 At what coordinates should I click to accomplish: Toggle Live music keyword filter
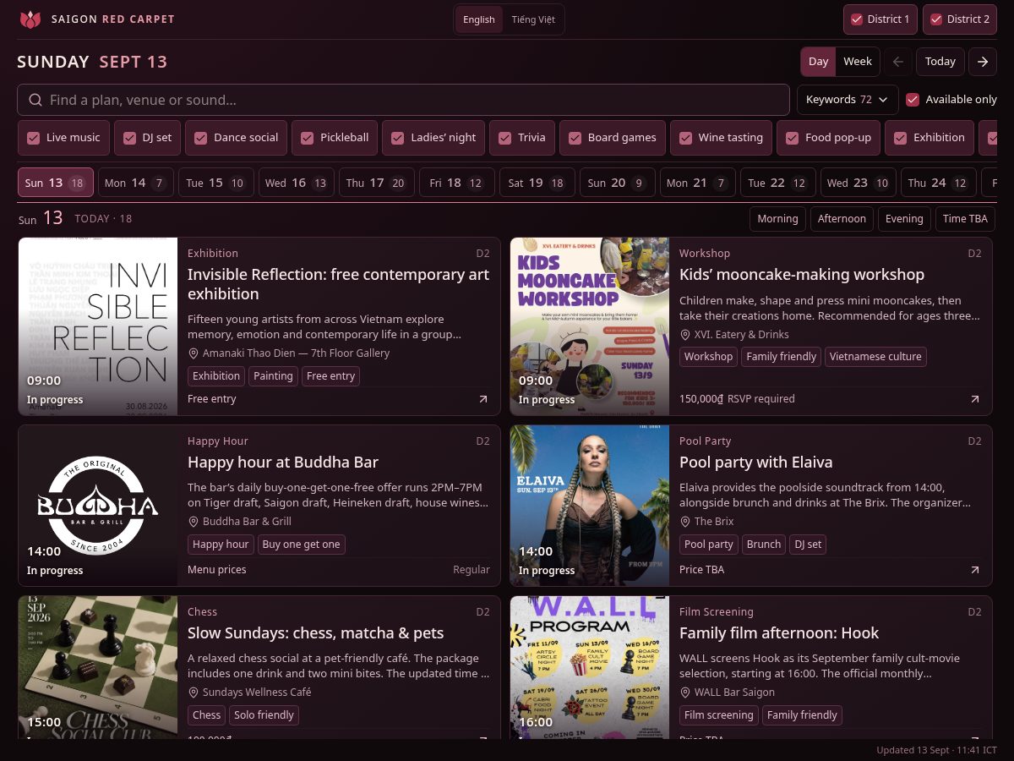tap(63, 138)
